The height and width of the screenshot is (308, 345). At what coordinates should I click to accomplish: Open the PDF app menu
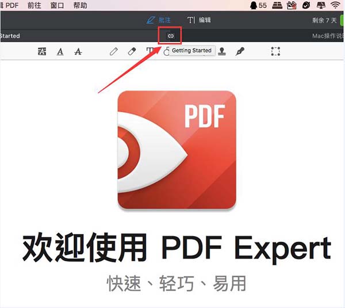(10, 5)
